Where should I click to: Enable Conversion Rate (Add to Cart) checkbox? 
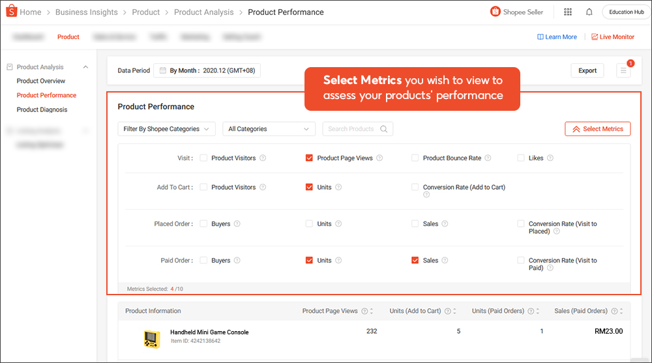[415, 187]
